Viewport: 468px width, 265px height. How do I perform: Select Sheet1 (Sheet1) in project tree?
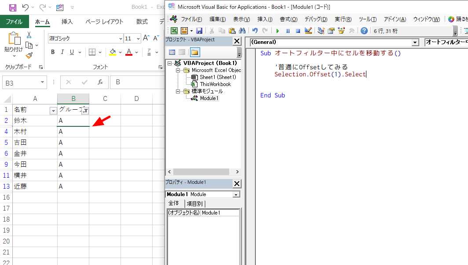coord(218,77)
